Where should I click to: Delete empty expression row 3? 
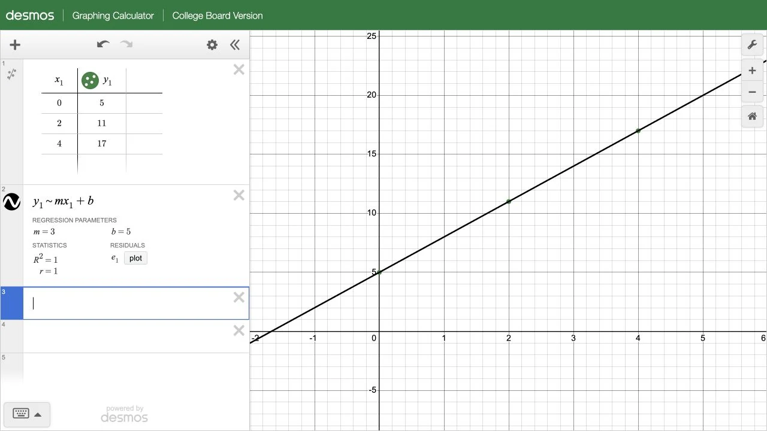tap(239, 298)
